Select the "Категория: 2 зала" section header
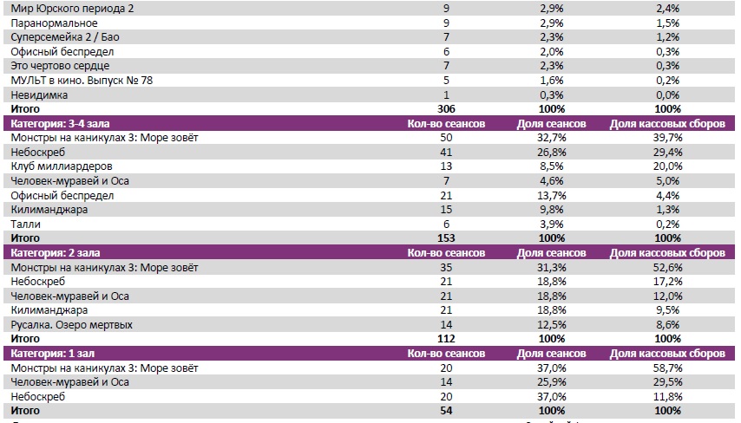Screen dimensions: 741x423 point(55,253)
